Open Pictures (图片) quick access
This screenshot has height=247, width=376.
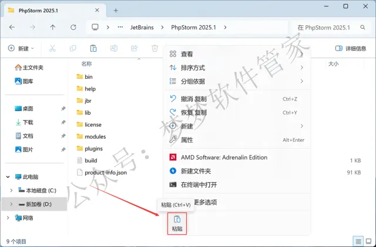(24, 150)
